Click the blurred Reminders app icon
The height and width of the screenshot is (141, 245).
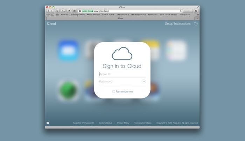(x=176, y=50)
